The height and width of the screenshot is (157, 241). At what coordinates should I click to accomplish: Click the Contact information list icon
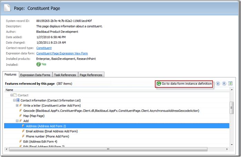(x=18, y=100)
